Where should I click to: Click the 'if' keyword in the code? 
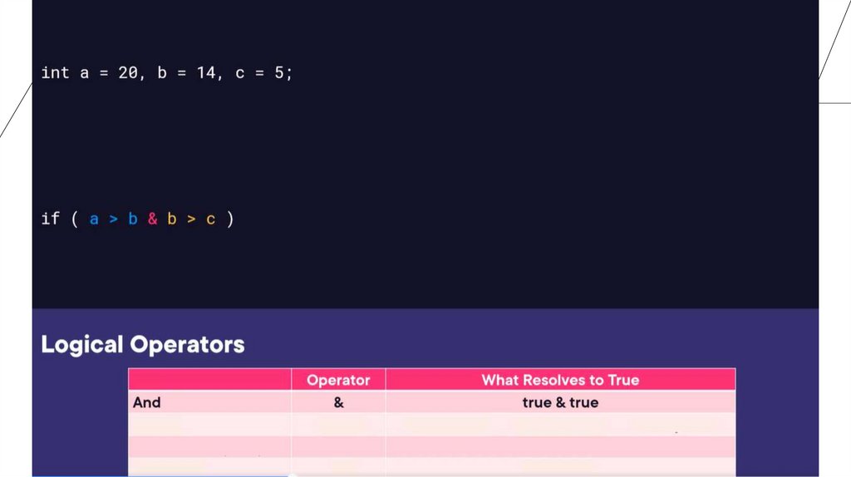pos(50,219)
